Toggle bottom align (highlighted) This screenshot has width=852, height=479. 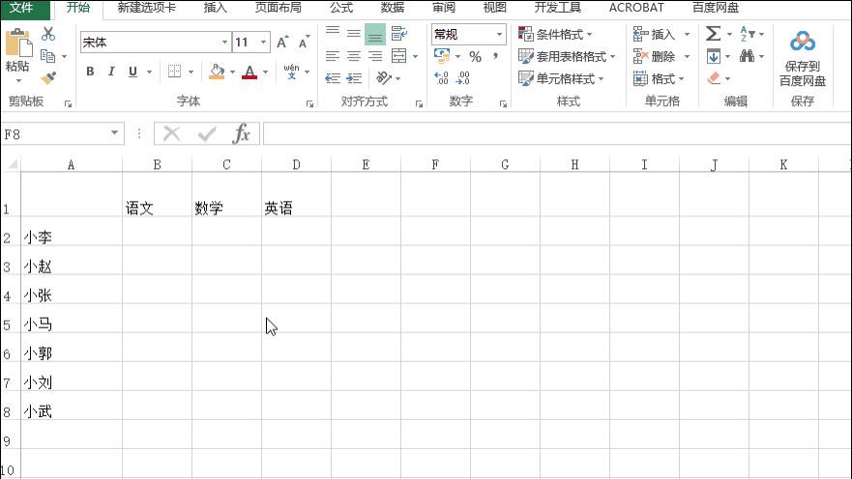(375, 34)
